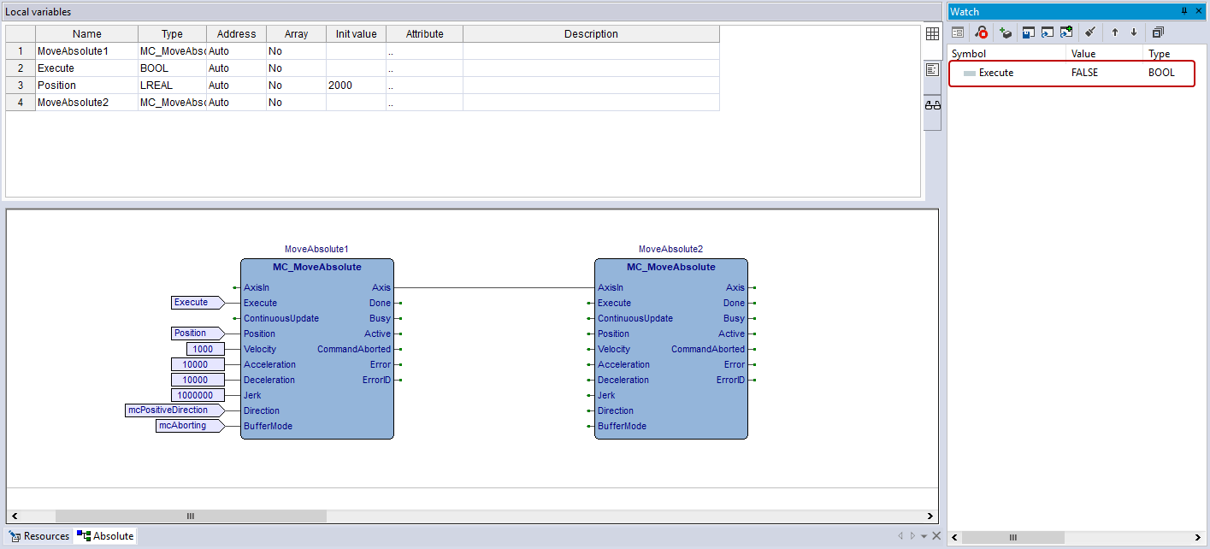Select the Absolute tab

[105, 536]
